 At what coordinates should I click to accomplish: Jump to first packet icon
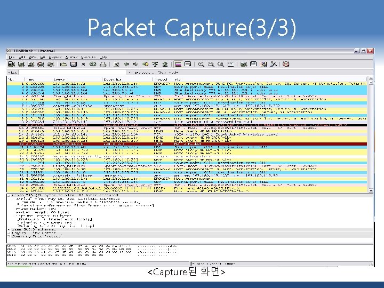click(x=155, y=65)
